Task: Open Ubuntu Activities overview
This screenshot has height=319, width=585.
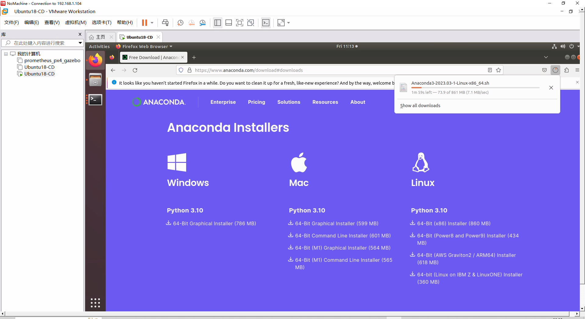Action: click(x=99, y=47)
